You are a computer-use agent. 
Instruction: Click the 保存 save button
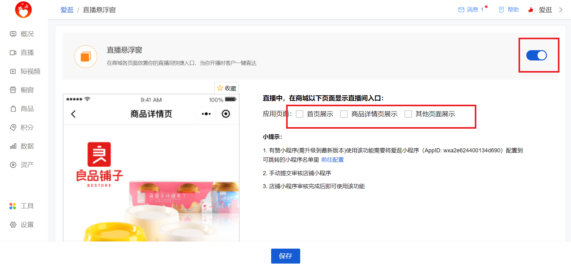285,256
